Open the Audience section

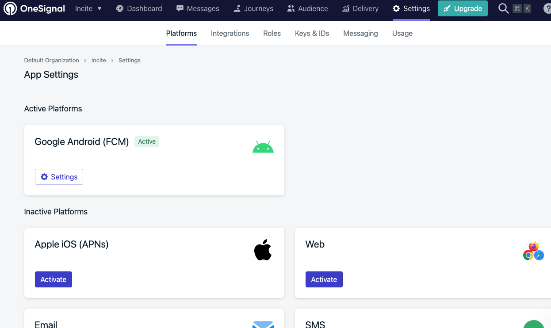click(307, 8)
